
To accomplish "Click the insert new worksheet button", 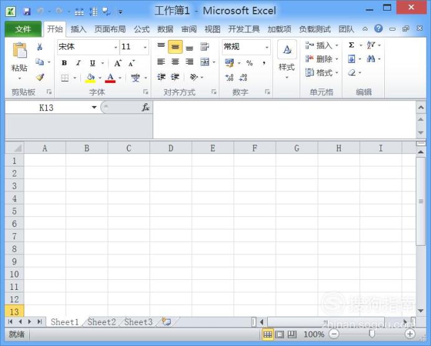I will 166,322.
